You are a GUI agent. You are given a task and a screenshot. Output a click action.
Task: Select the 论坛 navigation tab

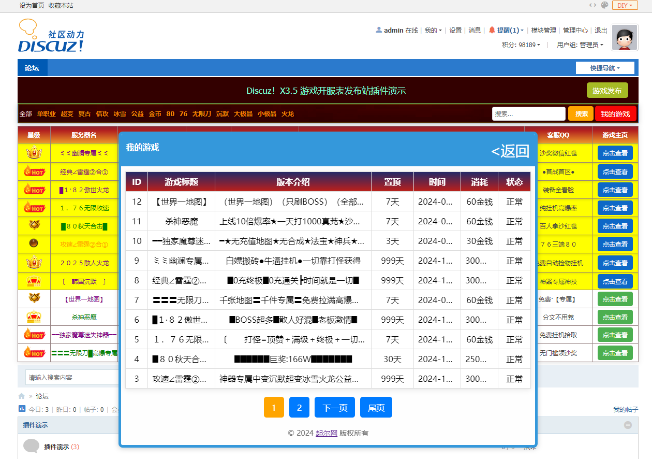point(32,68)
